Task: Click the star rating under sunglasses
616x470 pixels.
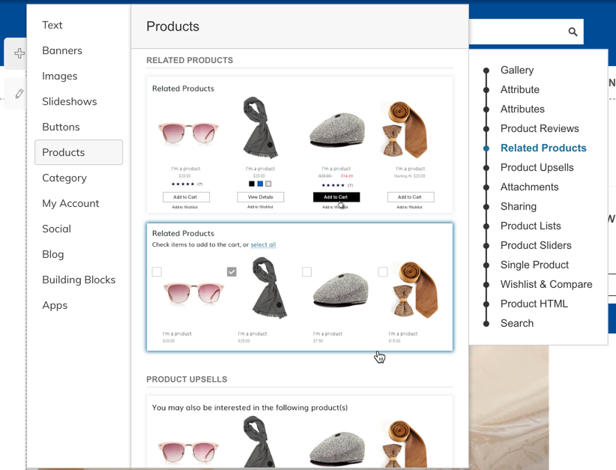Action: [183, 184]
